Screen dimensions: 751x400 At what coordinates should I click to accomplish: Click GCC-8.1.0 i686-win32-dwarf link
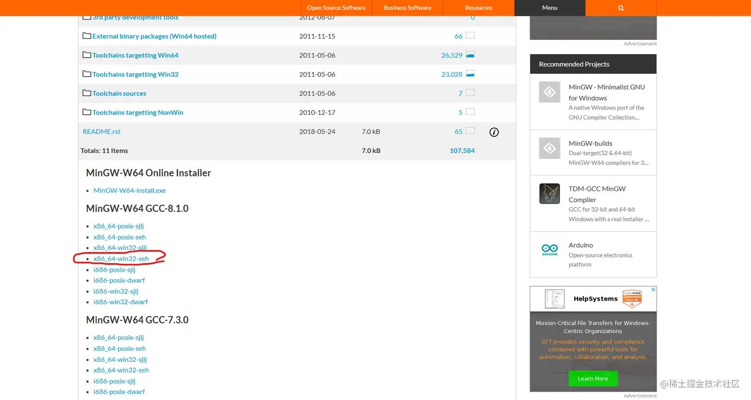point(120,302)
